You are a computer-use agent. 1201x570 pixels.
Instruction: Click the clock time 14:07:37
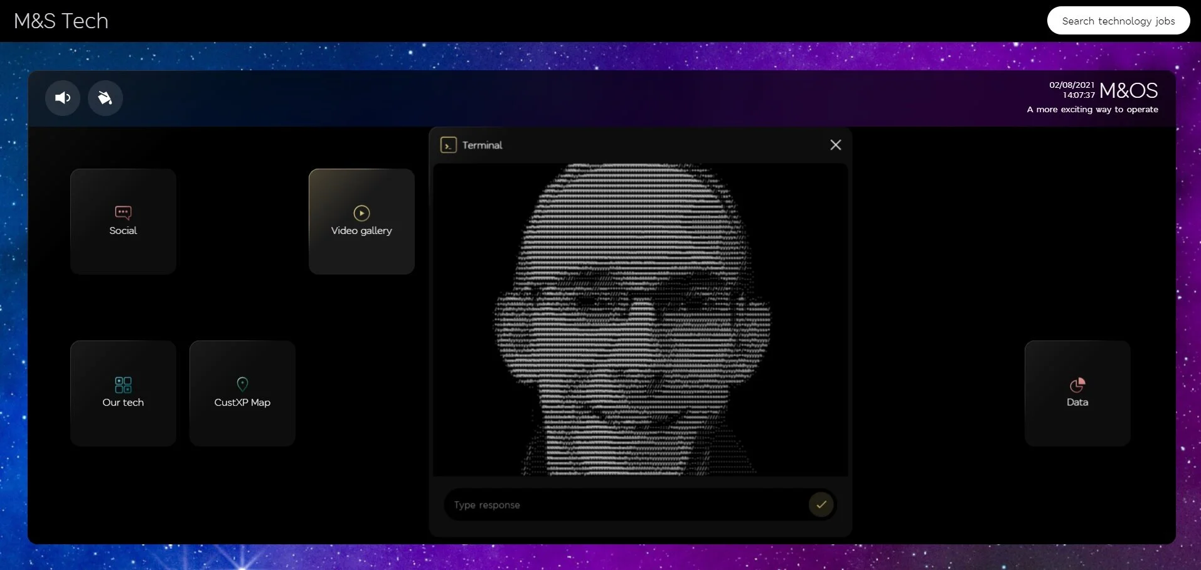tap(1079, 95)
